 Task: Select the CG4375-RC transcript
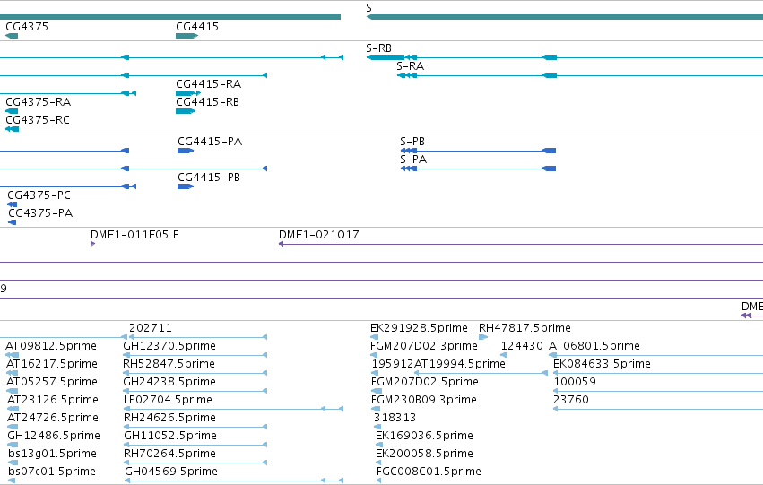click(38, 120)
